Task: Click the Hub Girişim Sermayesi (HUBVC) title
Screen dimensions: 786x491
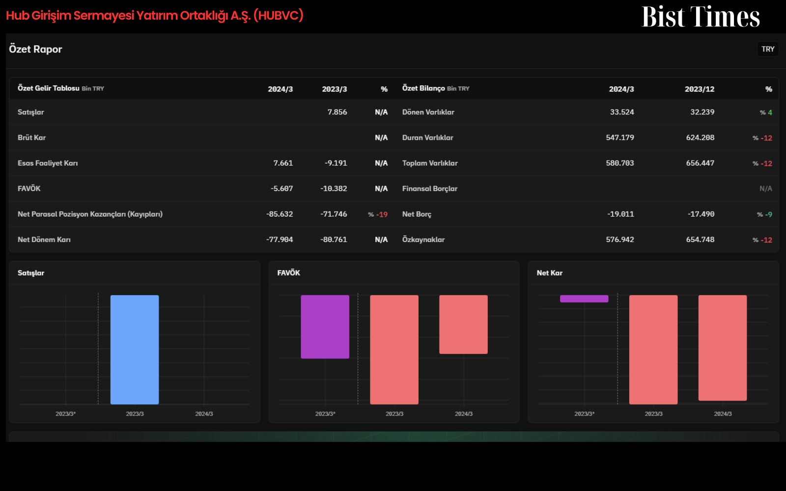Action: [x=155, y=16]
